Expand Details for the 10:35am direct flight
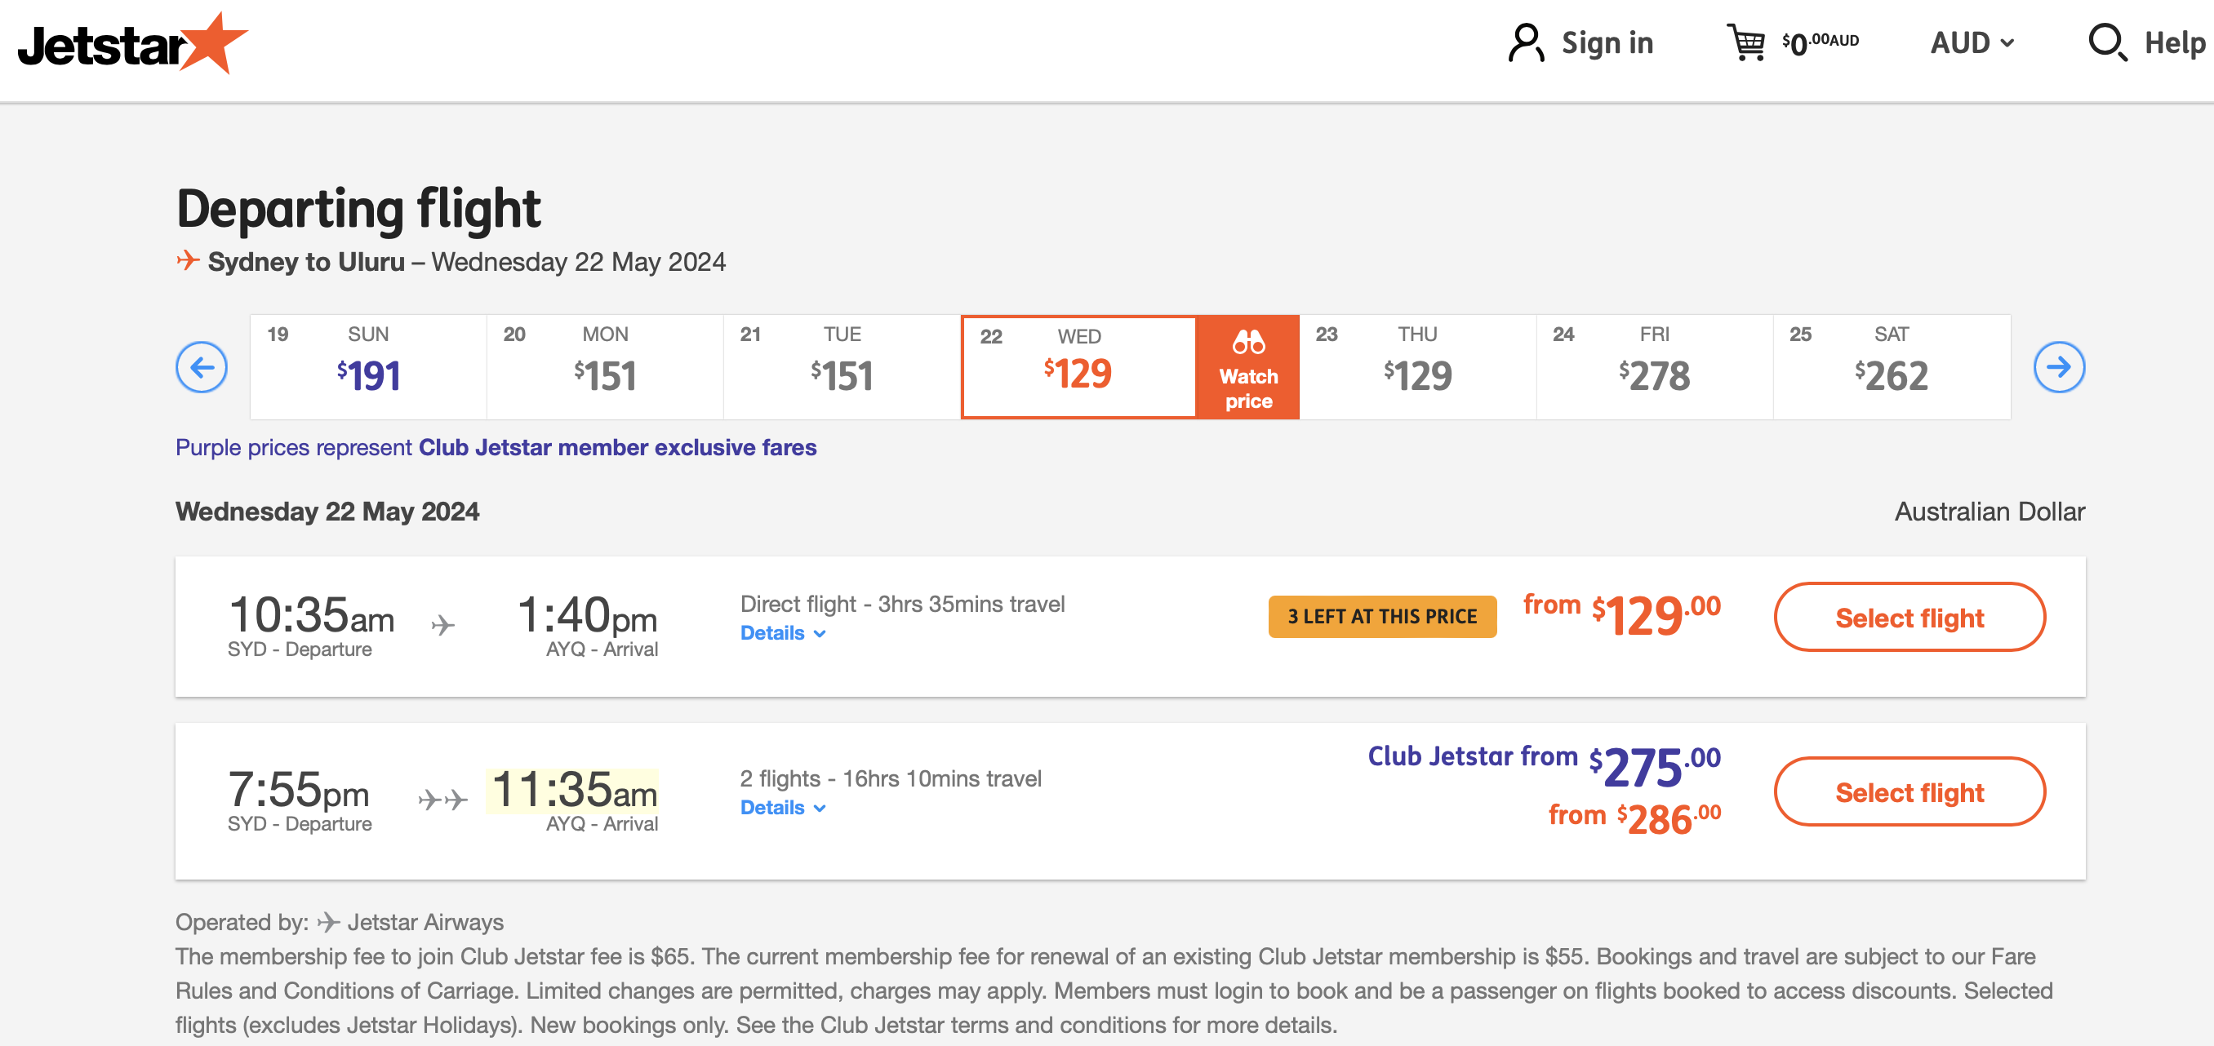The height and width of the screenshot is (1046, 2214). pos(782,634)
